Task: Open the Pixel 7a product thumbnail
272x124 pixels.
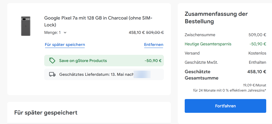Action: [x=26, y=26]
